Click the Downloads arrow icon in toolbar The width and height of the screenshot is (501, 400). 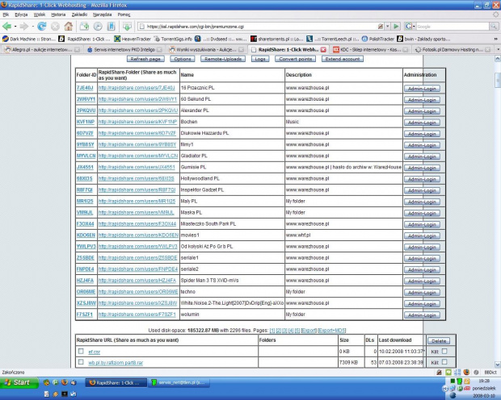pos(127,27)
